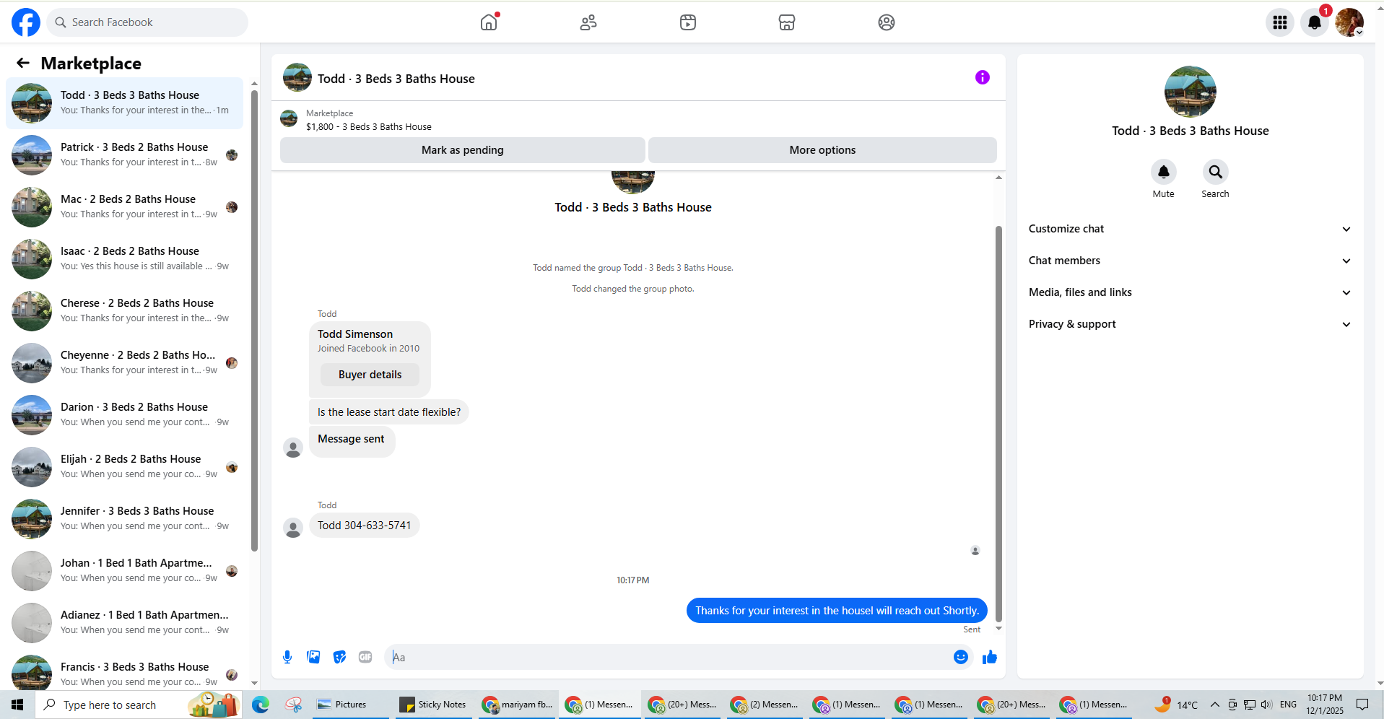Viewport: 1384px width, 719px height.
Task: Click the sent 'Thanks for your interest' message
Action: pos(837,610)
